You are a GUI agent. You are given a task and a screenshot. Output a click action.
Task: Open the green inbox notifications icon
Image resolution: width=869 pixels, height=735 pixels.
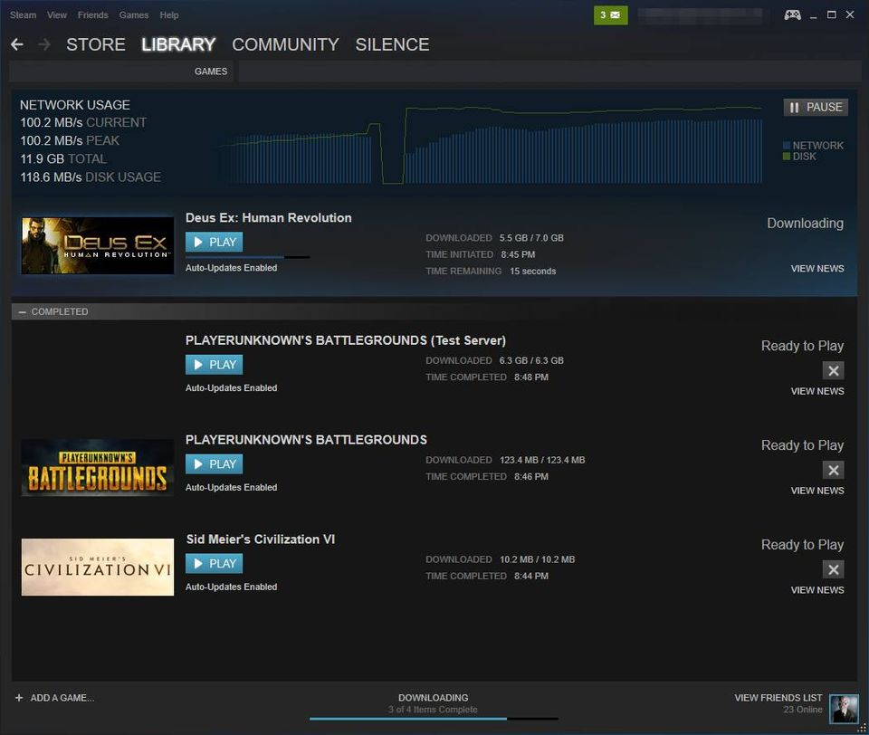pyautogui.click(x=610, y=15)
